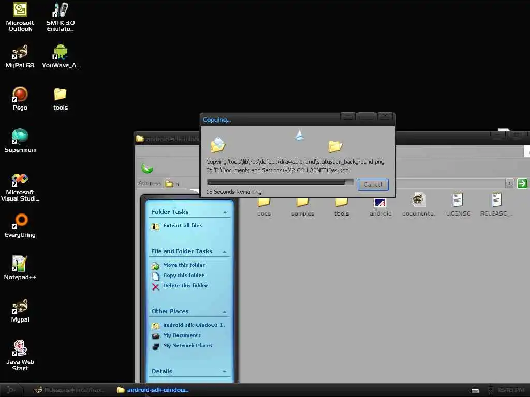Select the tools folder on the desktop
Screen dimensions: 530x397
coord(61,99)
